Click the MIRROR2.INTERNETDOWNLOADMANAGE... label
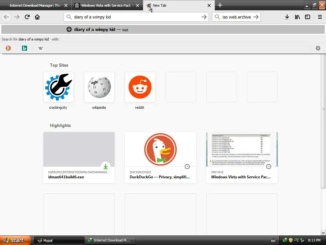326x245 pixels. pyautogui.click(x=79, y=172)
